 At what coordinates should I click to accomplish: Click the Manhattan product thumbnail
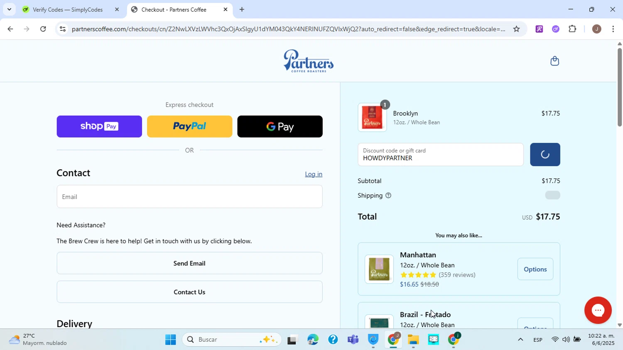click(x=379, y=269)
